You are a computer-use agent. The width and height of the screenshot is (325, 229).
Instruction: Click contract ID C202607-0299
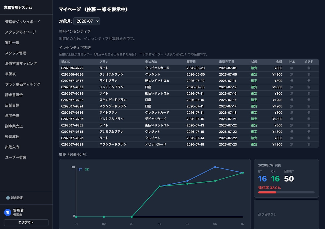pyautogui.click(x=72, y=144)
